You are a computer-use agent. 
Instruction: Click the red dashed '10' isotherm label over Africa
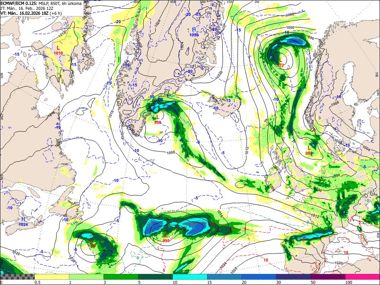[x=346, y=252]
